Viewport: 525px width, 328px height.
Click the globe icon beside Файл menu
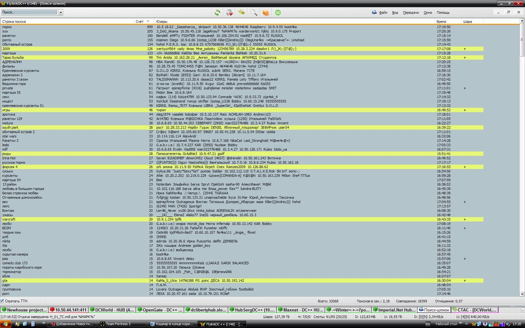coord(374,12)
